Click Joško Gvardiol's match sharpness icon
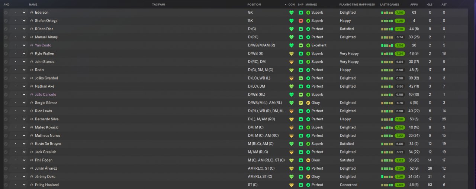Screen dimensions: 476x189 [x=301, y=78]
